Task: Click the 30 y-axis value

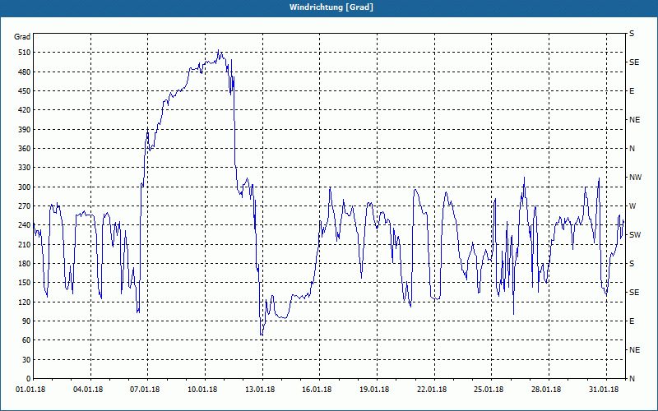Action: pos(26,360)
